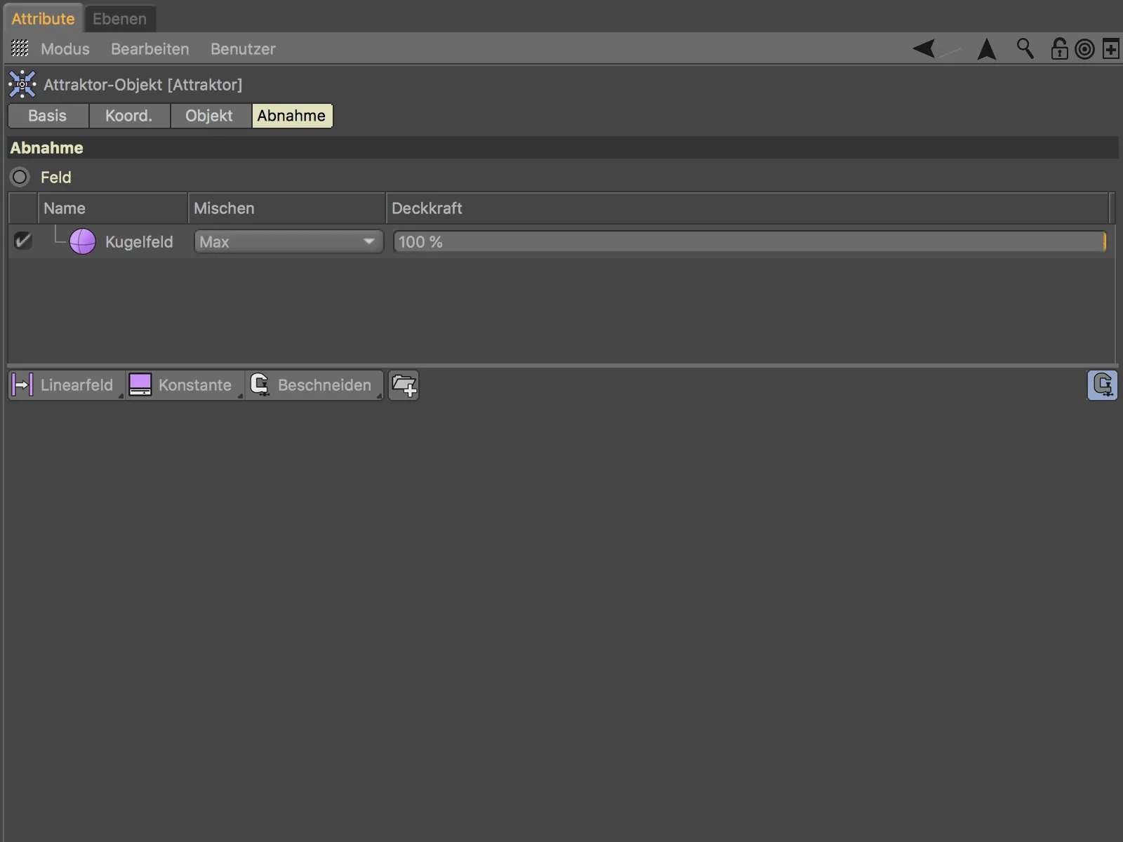Viewport: 1123px width, 842px height.
Task: Click the dotted grip icon beside Modus
Action: click(x=20, y=48)
